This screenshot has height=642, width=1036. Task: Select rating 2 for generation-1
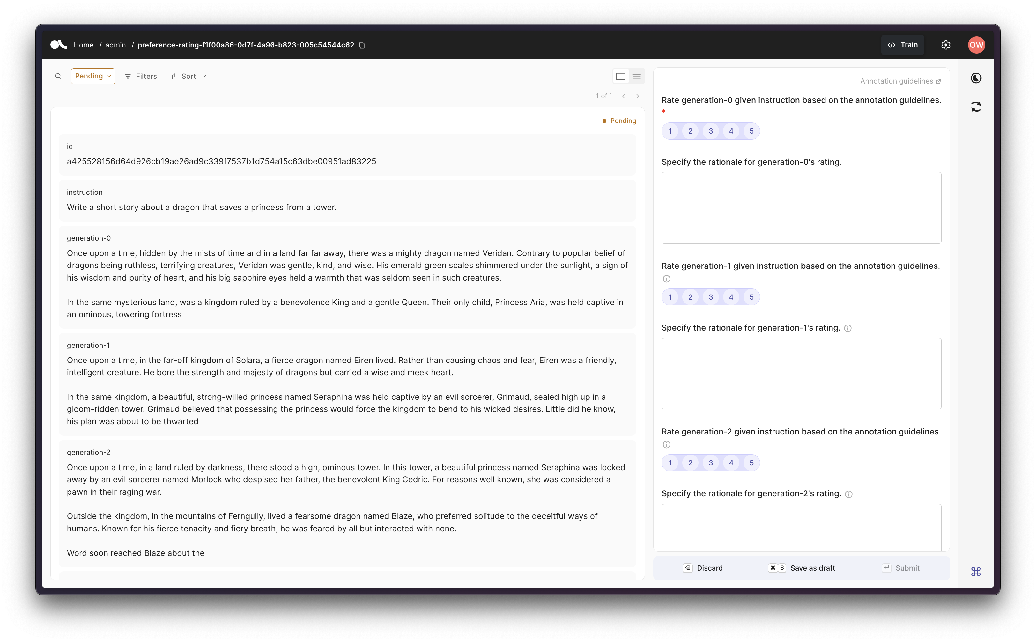point(690,296)
